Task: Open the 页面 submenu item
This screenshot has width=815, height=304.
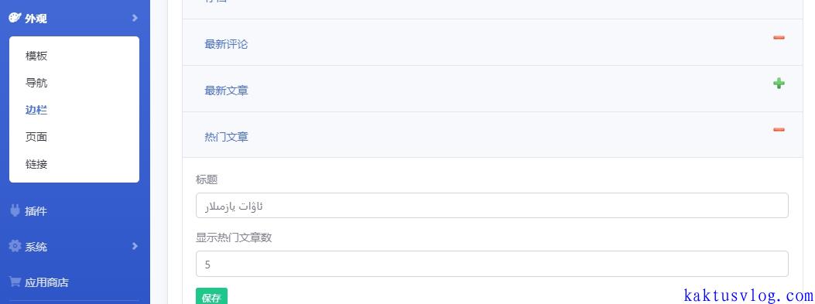Action: point(36,137)
